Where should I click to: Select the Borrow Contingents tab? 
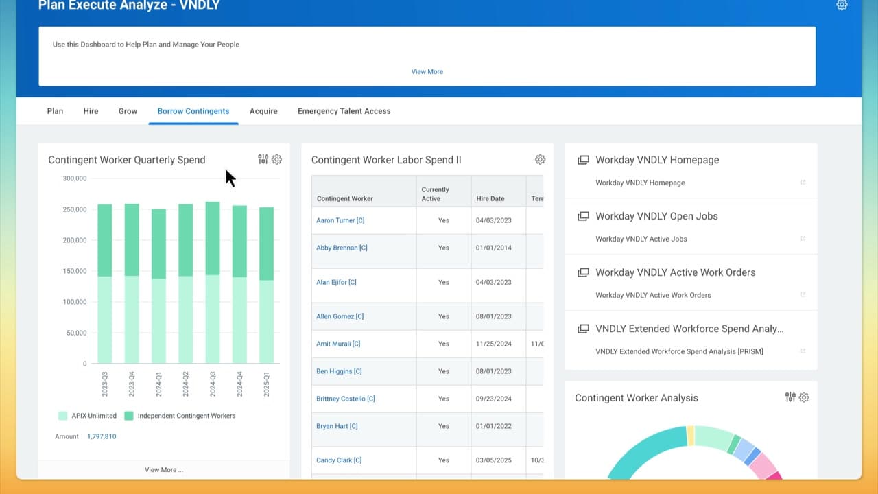(193, 111)
